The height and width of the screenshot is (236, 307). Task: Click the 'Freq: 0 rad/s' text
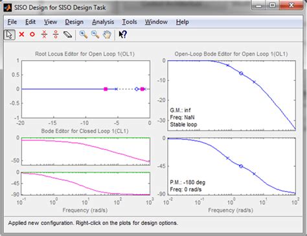186,189
